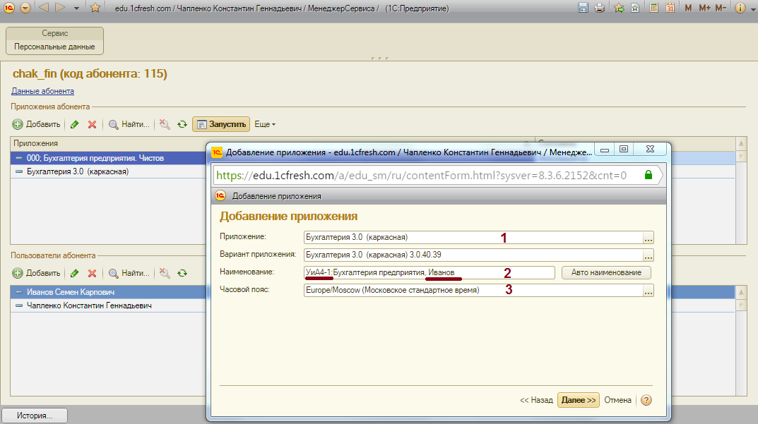Open the Данные абонента link
This screenshot has width=758, height=424.
42,91
